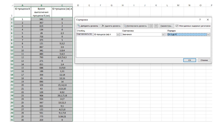The image size is (222, 125).
Task: Select column B header
Action: tap(41, 5)
